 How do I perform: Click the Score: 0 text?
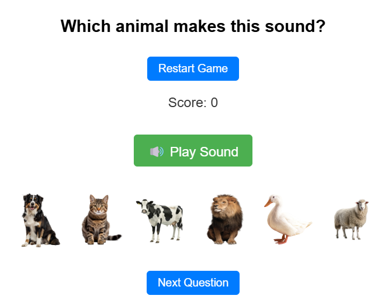point(193,103)
